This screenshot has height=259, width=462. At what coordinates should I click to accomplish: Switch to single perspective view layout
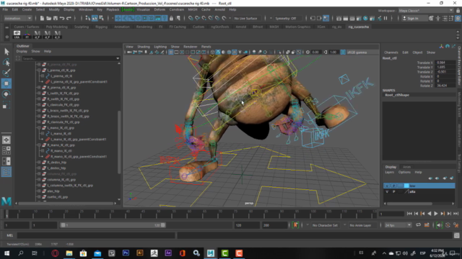[6, 140]
